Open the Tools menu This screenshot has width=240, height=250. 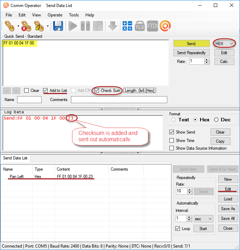[74, 15]
